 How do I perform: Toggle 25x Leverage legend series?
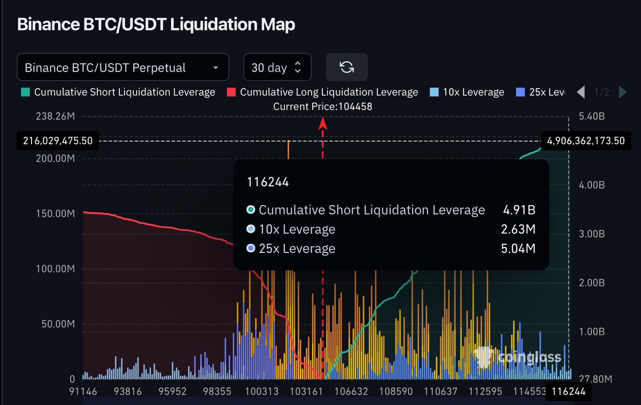(541, 92)
